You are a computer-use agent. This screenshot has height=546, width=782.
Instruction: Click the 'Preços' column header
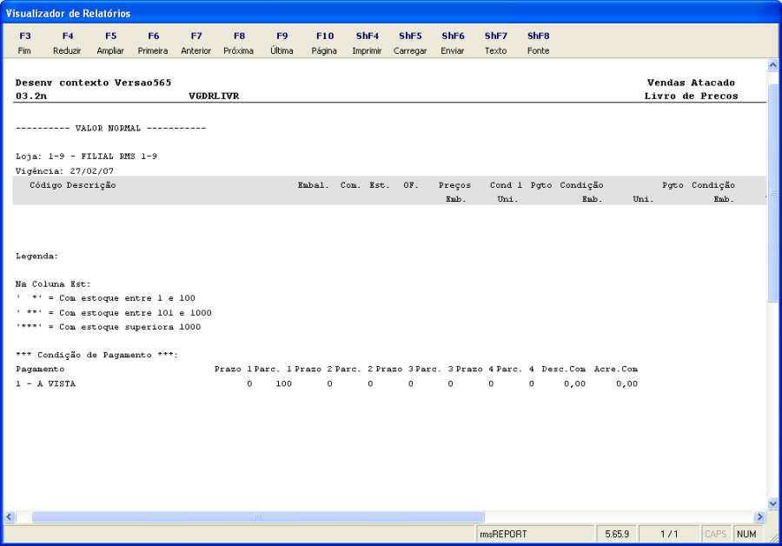click(454, 185)
